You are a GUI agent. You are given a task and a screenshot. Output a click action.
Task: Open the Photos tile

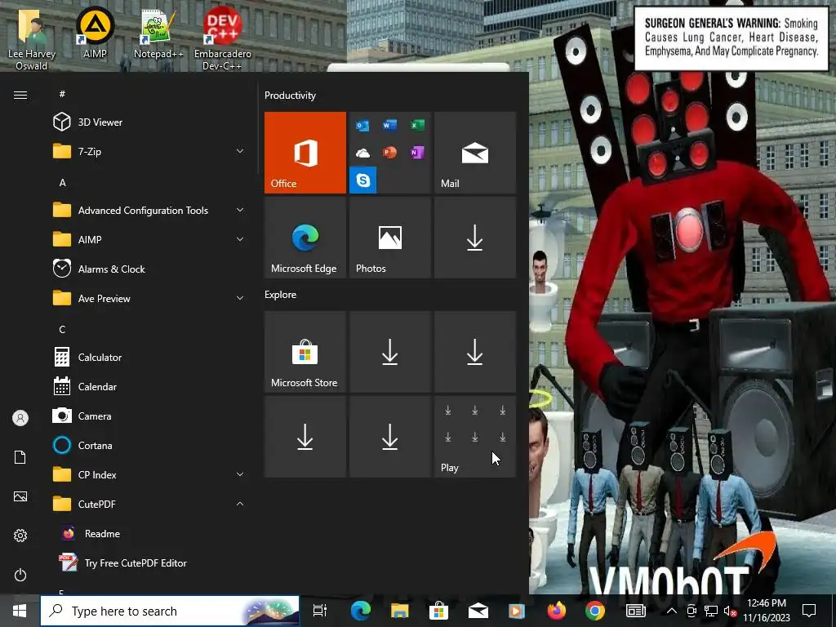(x=389, y=238)
